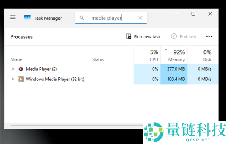Screen dimensions: 226x144
Task: Click Windows Media Player 0 MB/s cell
Action: coord(200,79)
